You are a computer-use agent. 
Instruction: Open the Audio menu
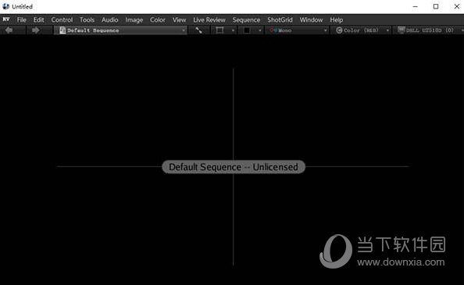click(110, 20)
